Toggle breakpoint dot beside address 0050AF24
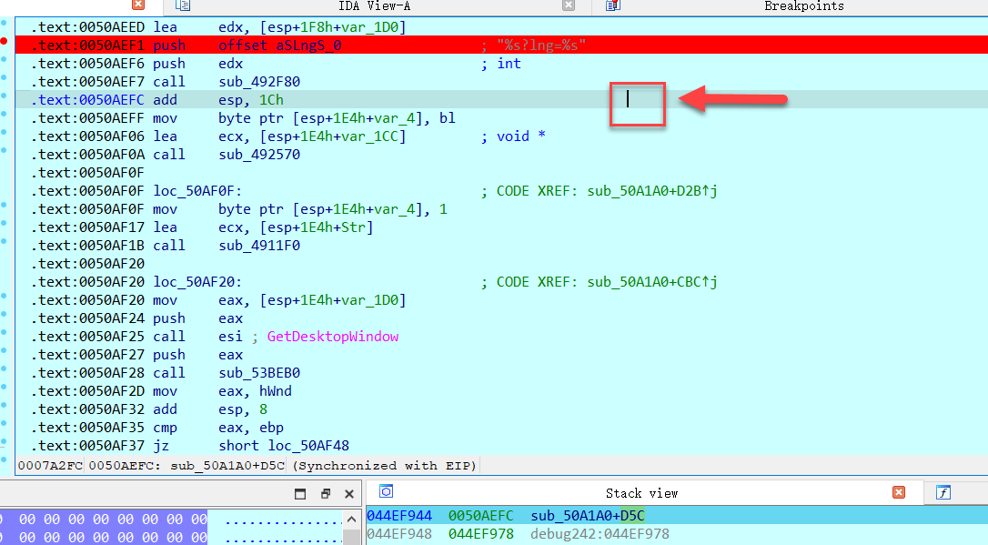 tap(4, 315)
